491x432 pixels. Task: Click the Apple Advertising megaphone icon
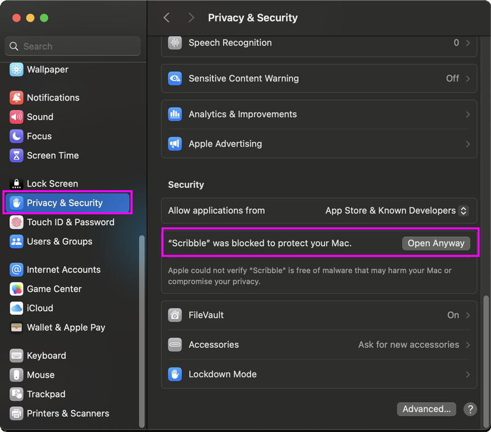pos(175,144)
